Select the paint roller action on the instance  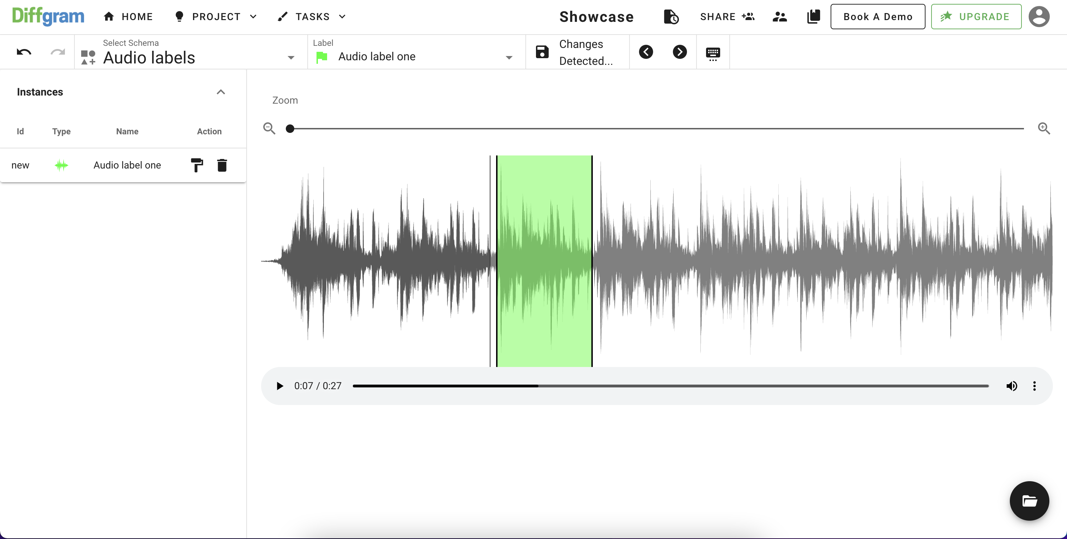197,165
